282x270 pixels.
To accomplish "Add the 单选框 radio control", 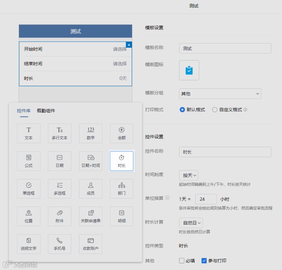I will pyautogui.click(x=29, y=189).
